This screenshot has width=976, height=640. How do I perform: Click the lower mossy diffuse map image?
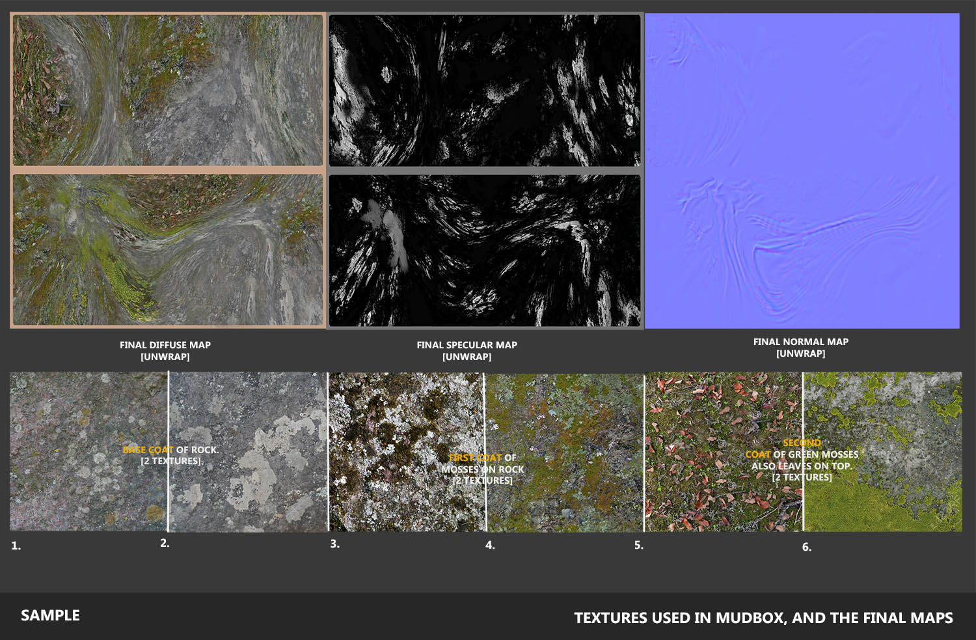coord(168,249)
